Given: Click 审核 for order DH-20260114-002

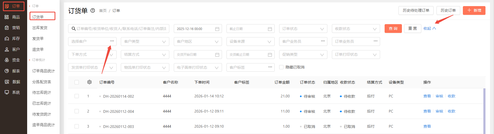Looking at the screenshot, I should (x=439, y=96).
